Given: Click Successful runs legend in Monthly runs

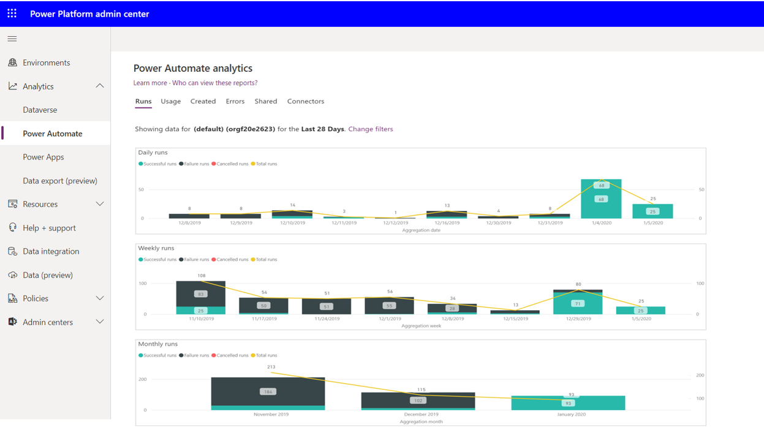Looking at the screenshot, I should tap(157, 355).
